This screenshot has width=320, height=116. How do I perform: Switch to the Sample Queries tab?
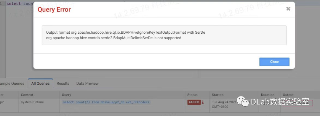12,84
